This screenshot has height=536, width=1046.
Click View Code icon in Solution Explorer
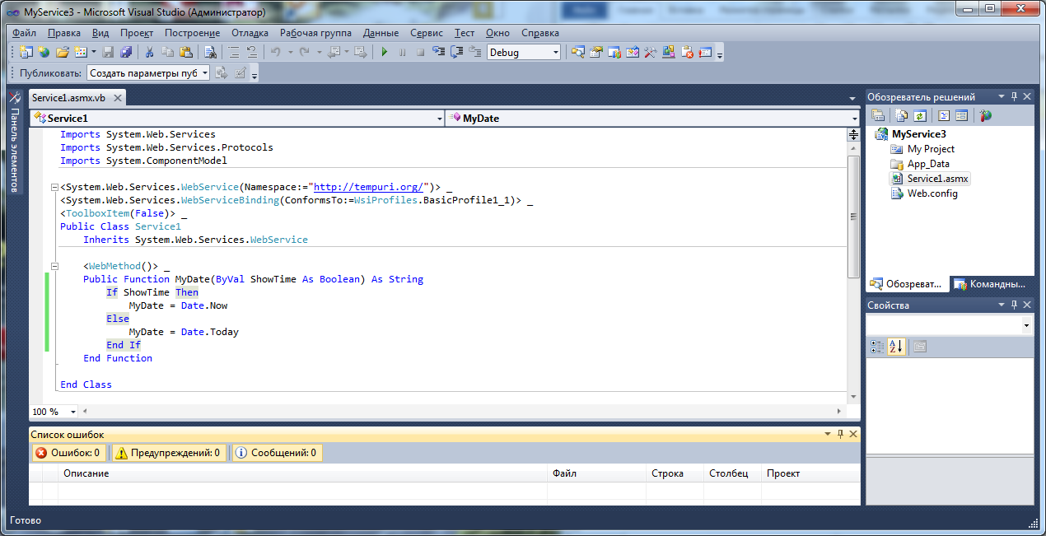(x=944, y=116)
